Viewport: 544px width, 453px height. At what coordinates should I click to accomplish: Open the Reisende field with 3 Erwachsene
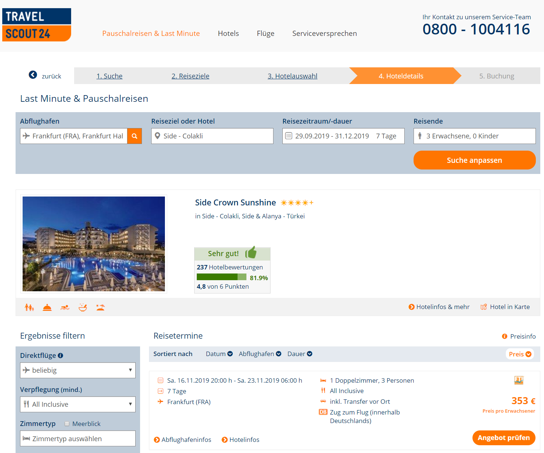(x=475, y=136)
